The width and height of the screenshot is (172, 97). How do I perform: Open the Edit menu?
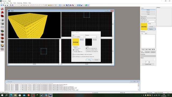(4, 3)
